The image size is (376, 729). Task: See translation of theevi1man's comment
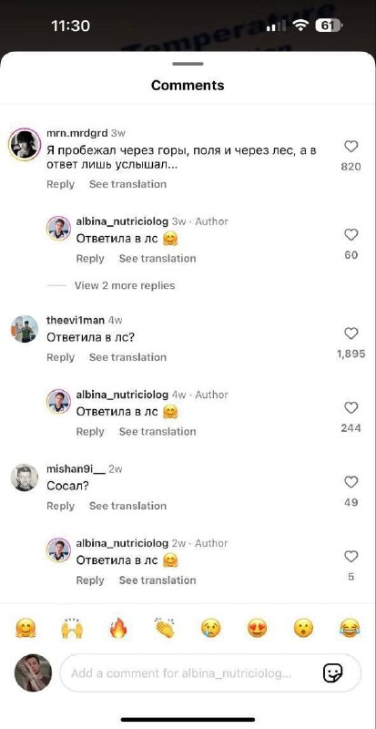[x=127, y=357]
